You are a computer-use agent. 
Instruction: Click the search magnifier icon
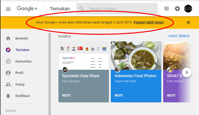[81, 9]
